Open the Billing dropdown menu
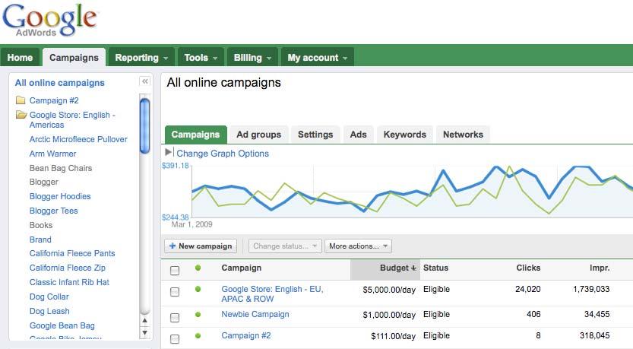Viewport: 633px width, 349px height. [x=252, y=57]
